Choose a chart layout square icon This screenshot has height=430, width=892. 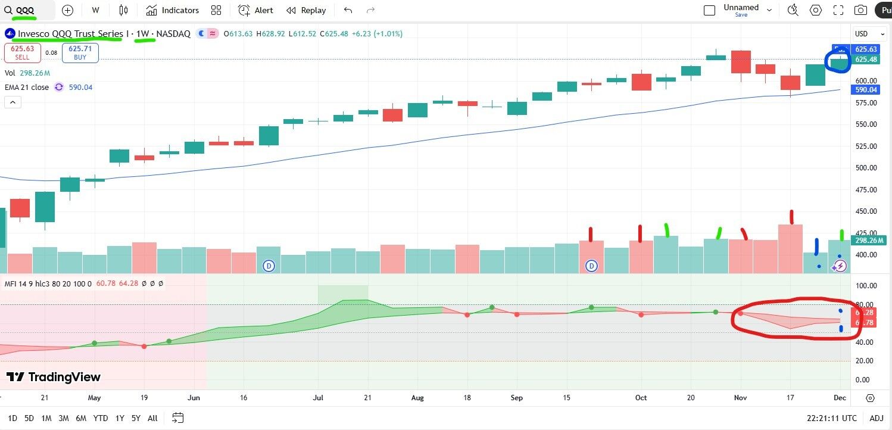point(709,10)
